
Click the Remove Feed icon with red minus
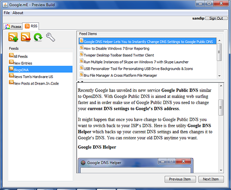tap(25, 37)
